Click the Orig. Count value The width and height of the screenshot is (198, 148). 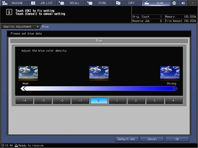[x=161, y=17]
